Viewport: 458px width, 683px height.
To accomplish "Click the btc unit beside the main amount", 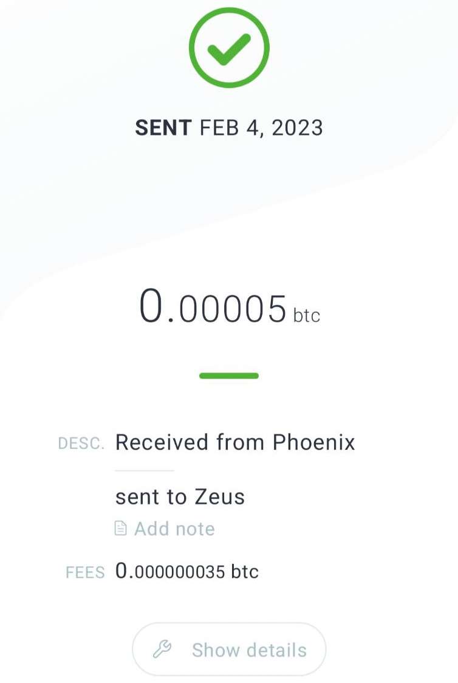I will (307, 316).
